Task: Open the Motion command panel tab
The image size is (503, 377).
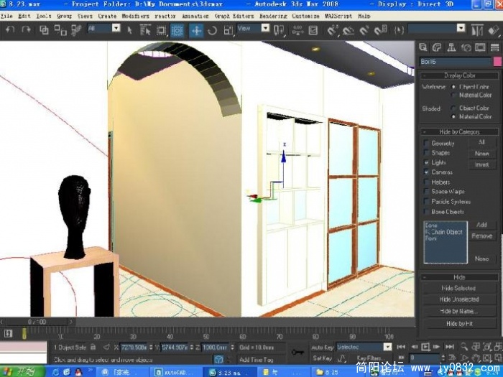Action: coord(466,48)
